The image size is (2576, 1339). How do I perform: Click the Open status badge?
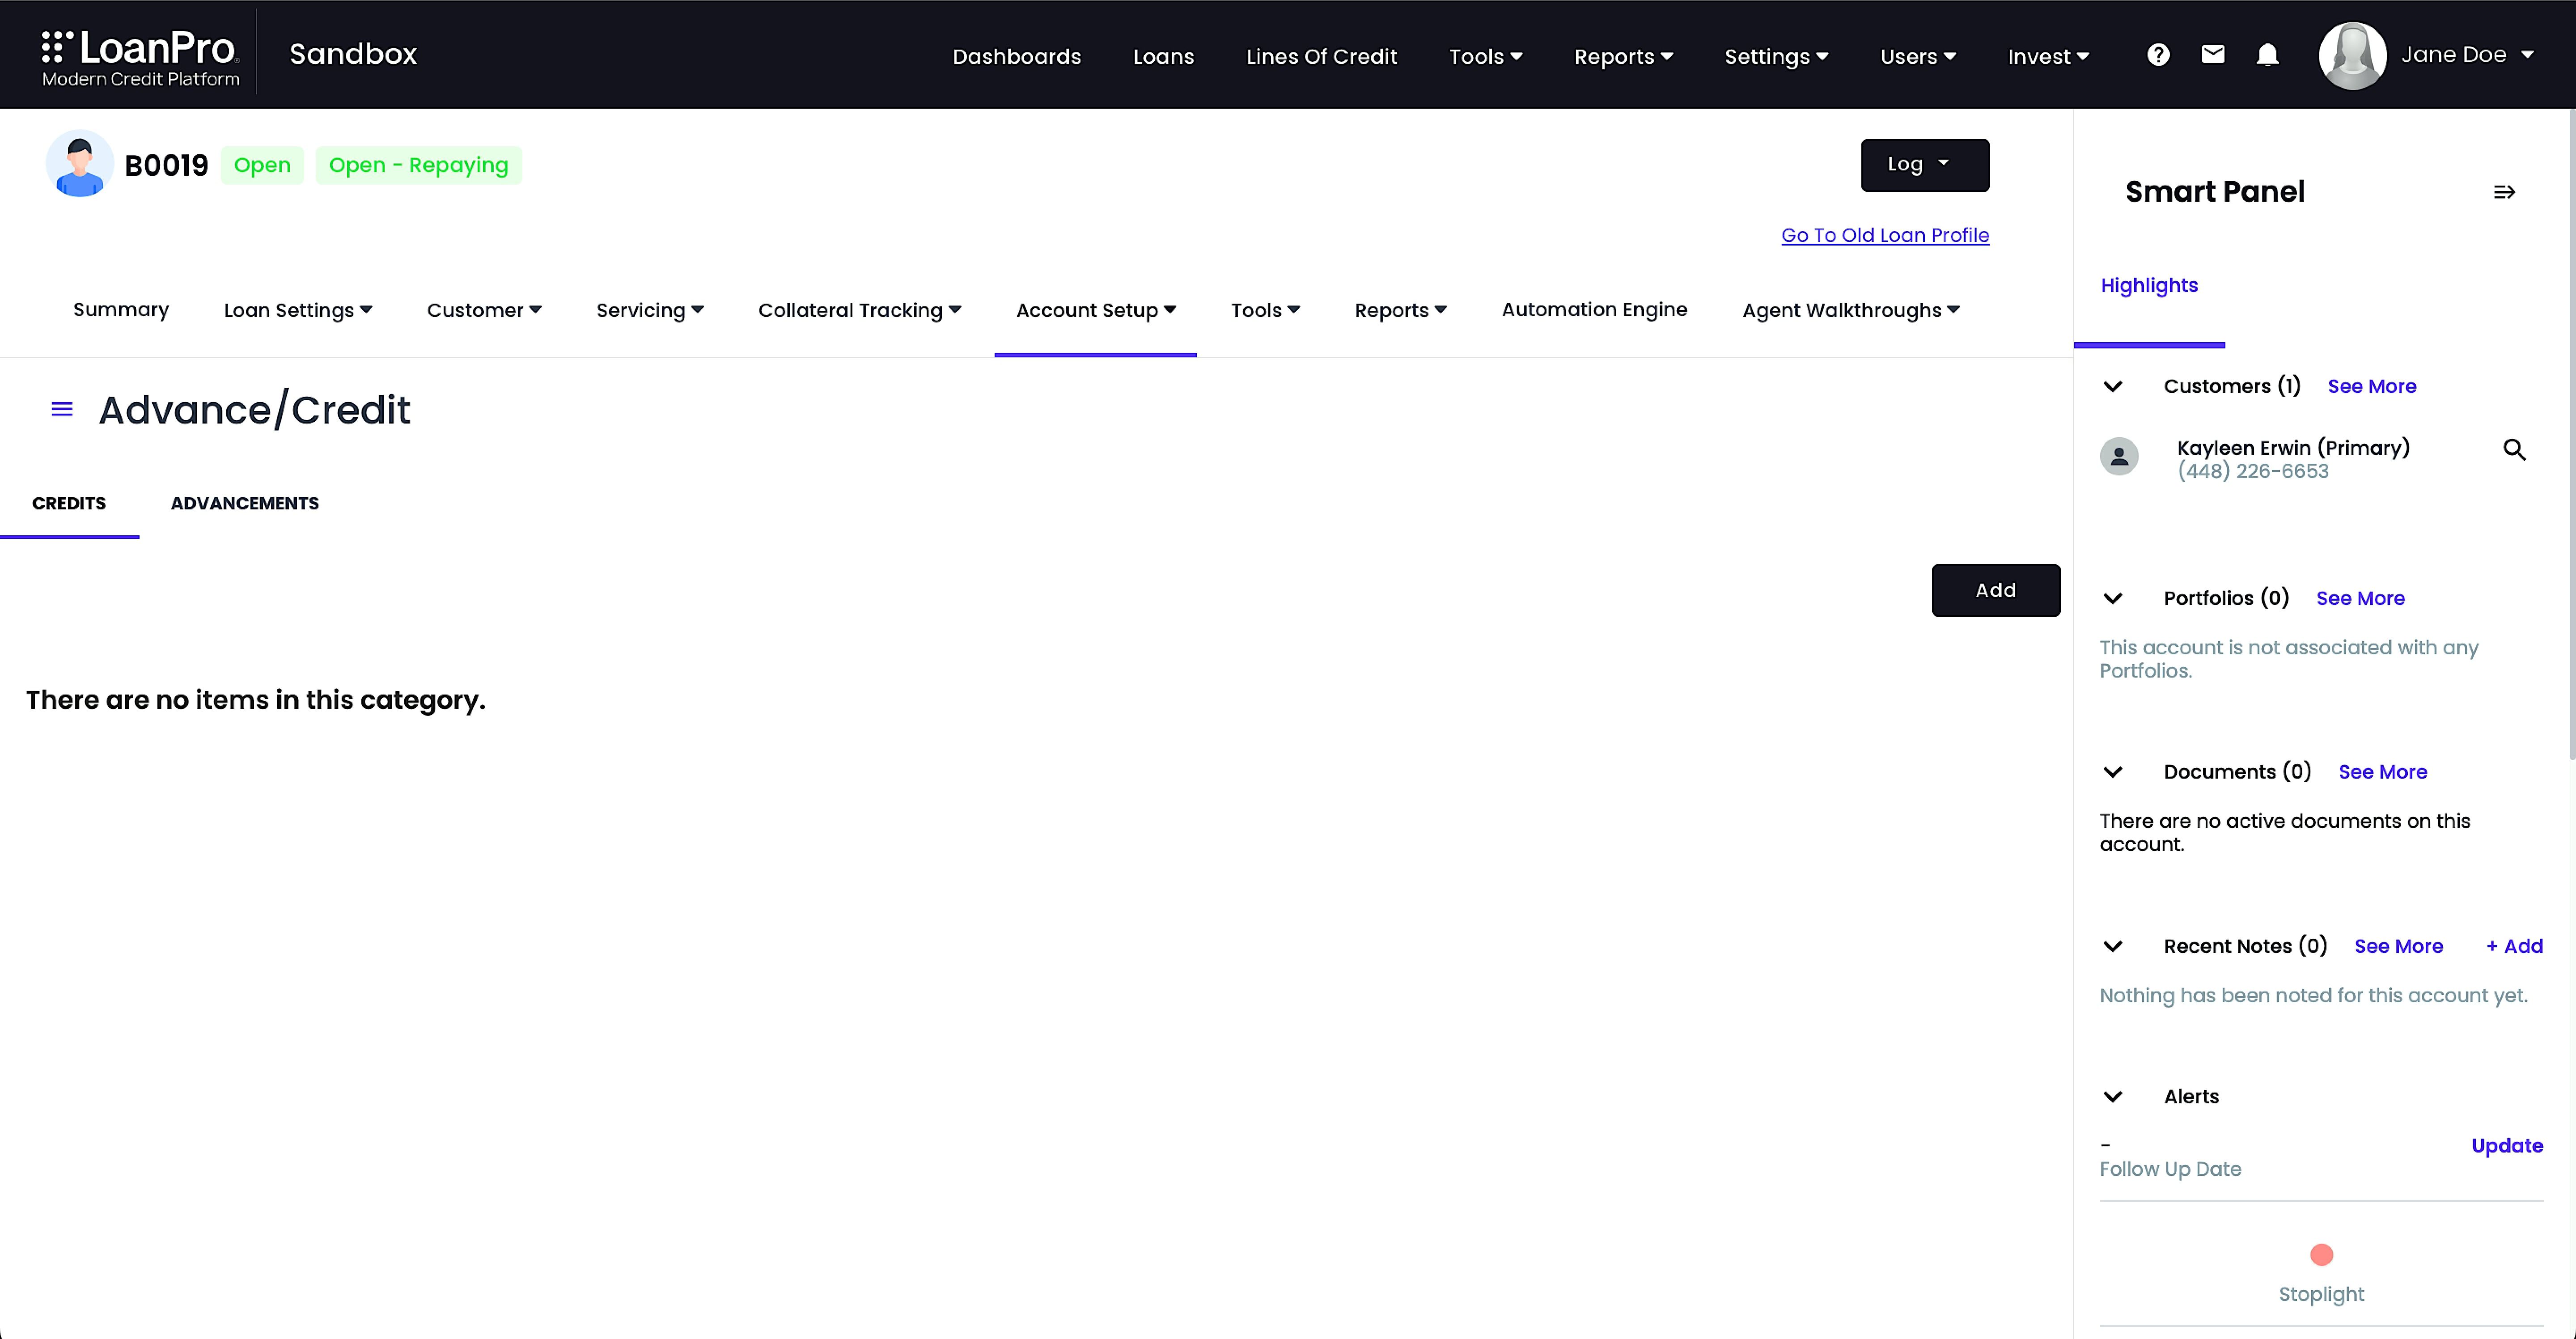(x=262, y=165)
